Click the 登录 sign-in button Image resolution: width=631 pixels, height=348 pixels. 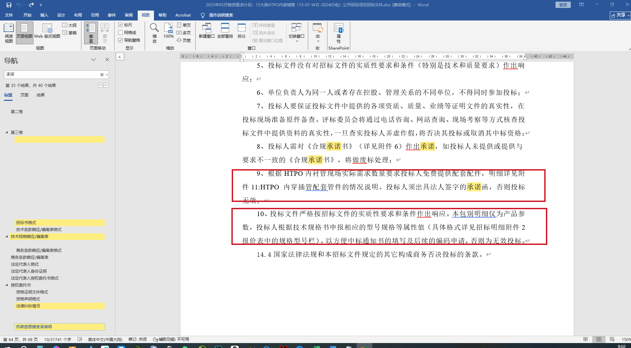[563, 5]
